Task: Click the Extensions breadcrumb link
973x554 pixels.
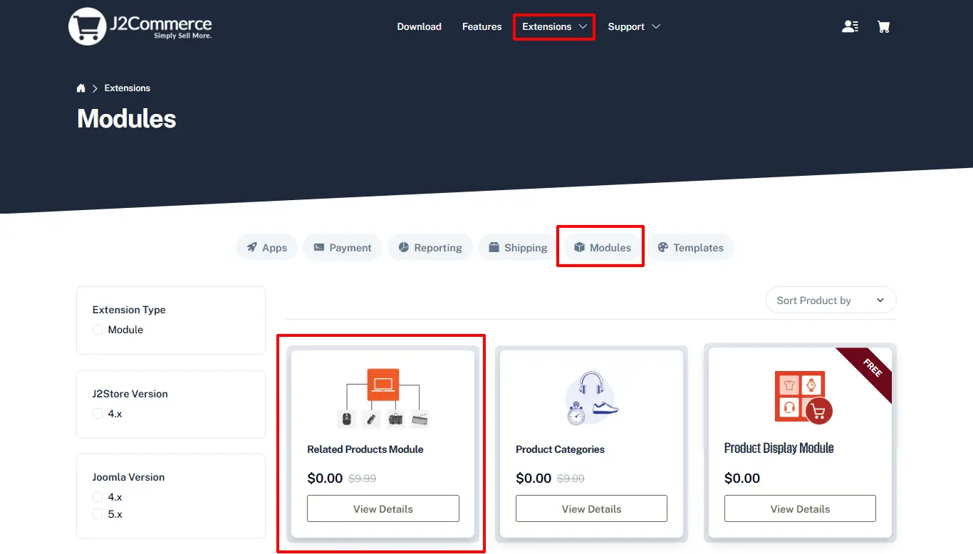Action: (128, 88)
